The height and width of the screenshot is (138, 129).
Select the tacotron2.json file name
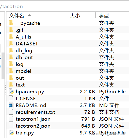pos(33,126)
